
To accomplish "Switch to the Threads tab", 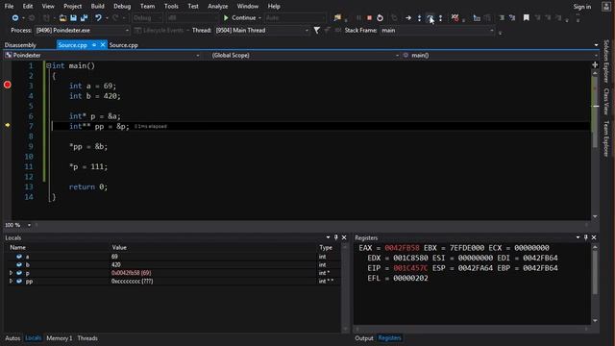I will [x=87, y=338].
